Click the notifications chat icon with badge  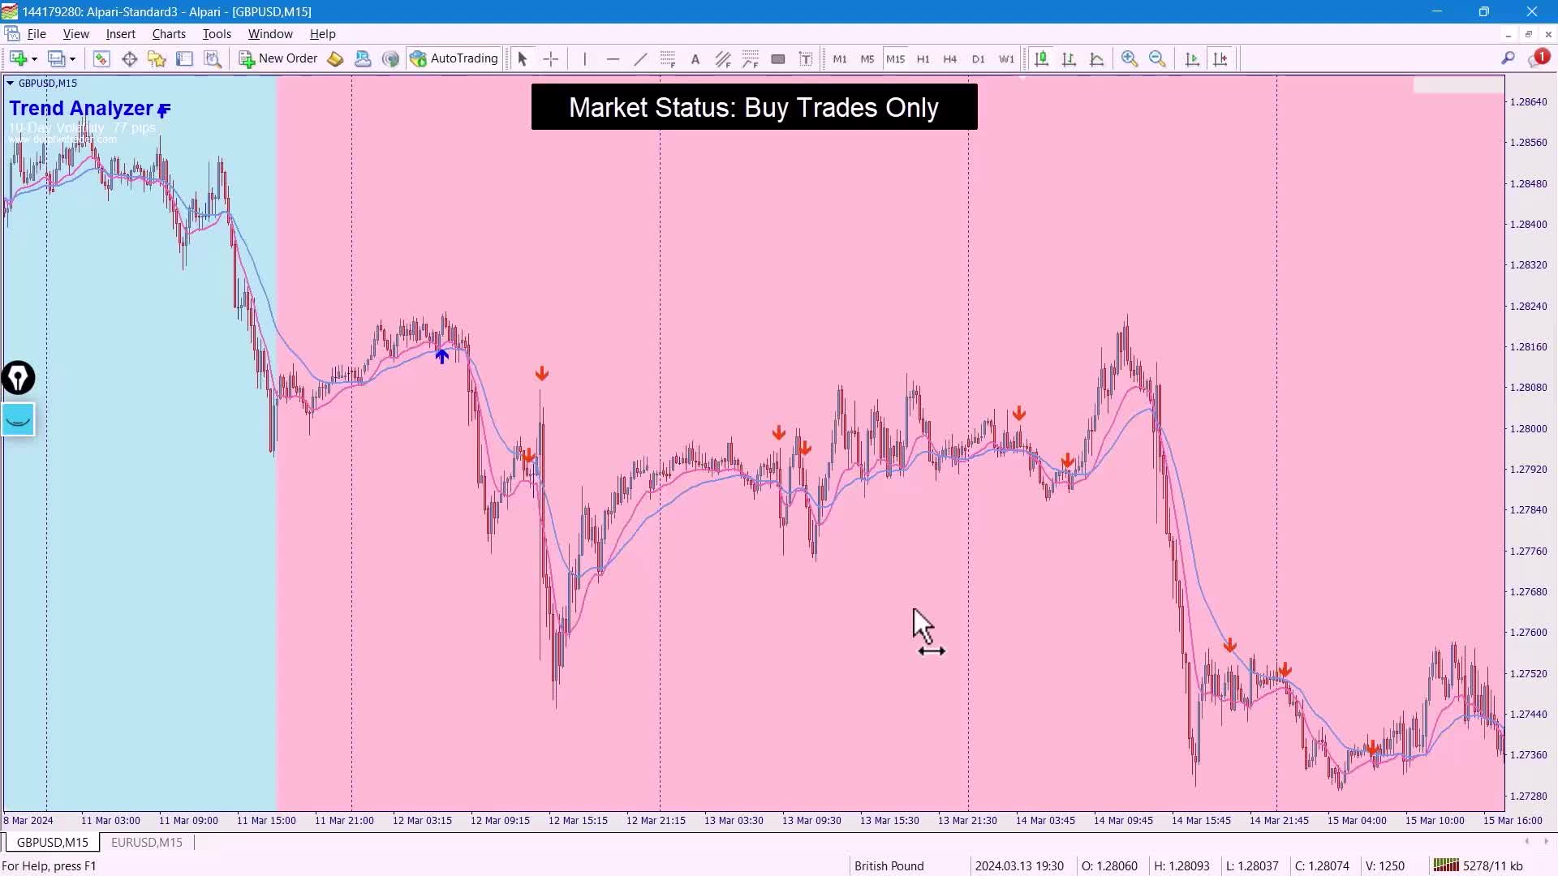[x=1538, y=58]
